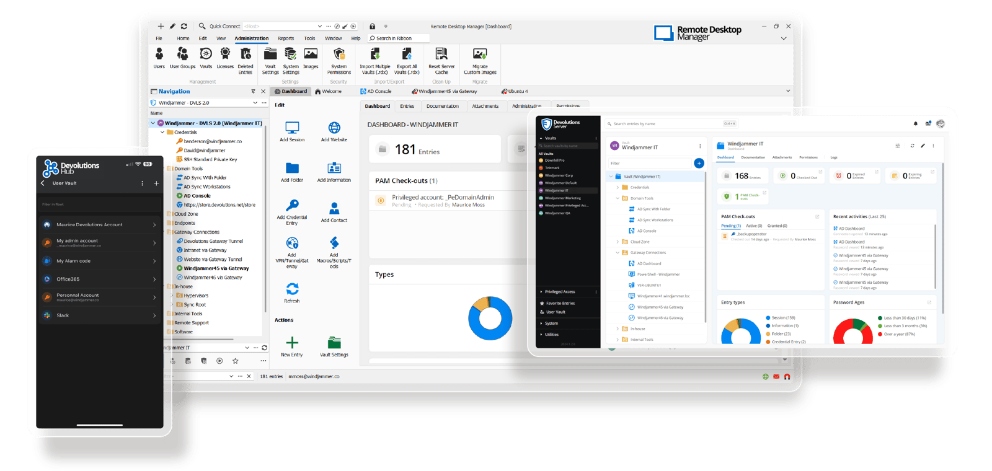This screenshot has height=471, width=992.
Task: Click Reset Server Cache
Action: tap(441, 61)
